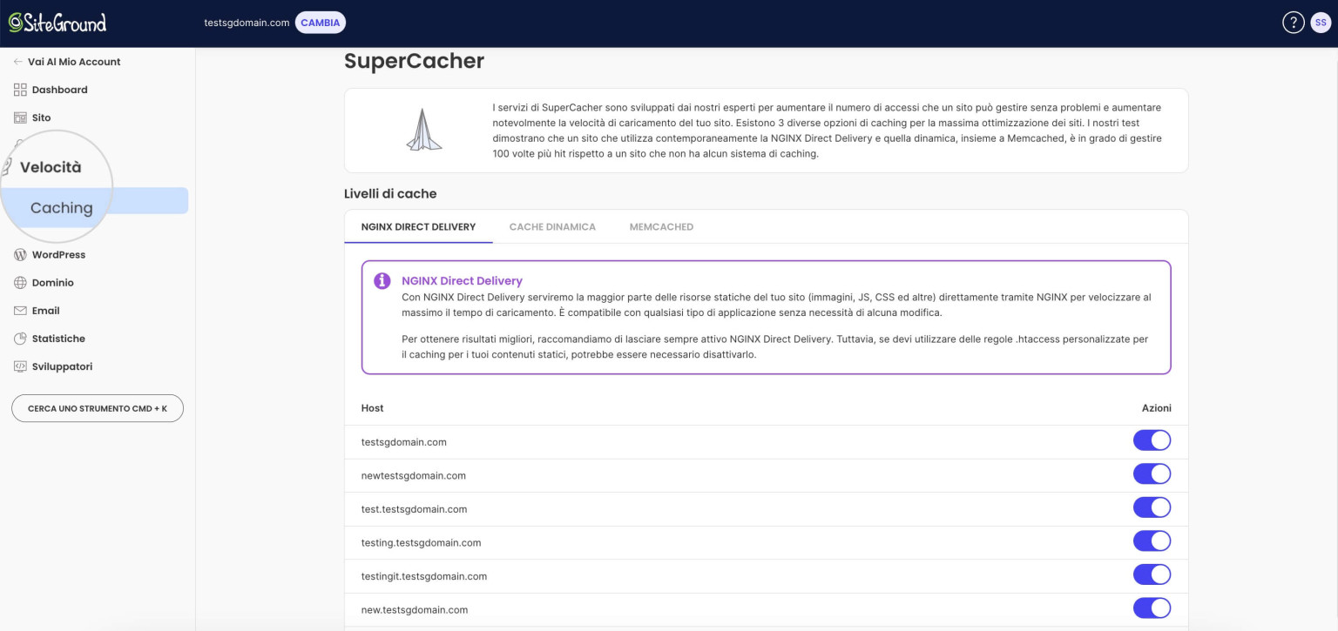
Task: Click CERCA UNO STRUMENTO CMD + K button
Action: [x=98, y=408]
